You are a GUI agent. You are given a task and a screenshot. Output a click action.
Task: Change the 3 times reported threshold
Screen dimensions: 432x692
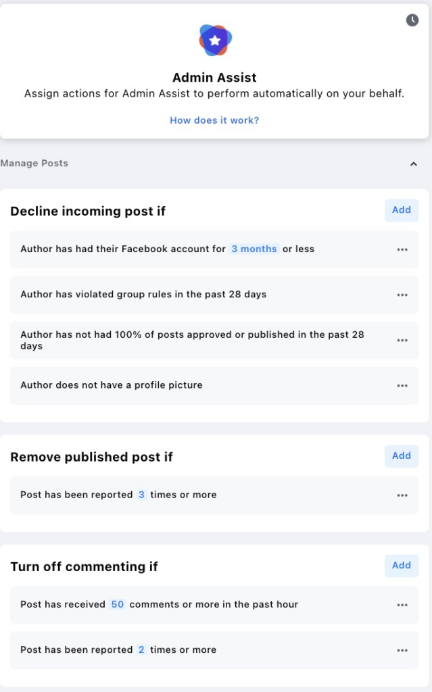[142, 495]
